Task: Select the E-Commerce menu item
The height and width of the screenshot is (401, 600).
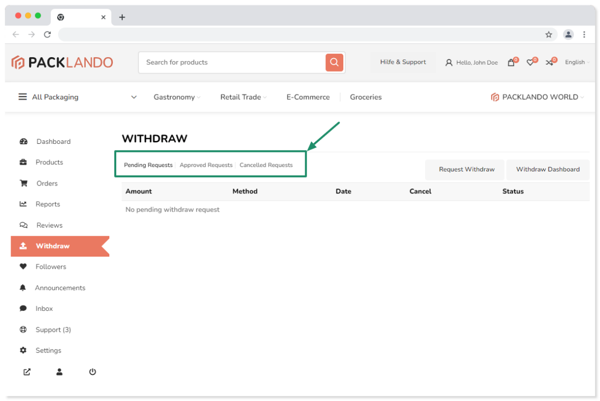Action: click(308, 97)
